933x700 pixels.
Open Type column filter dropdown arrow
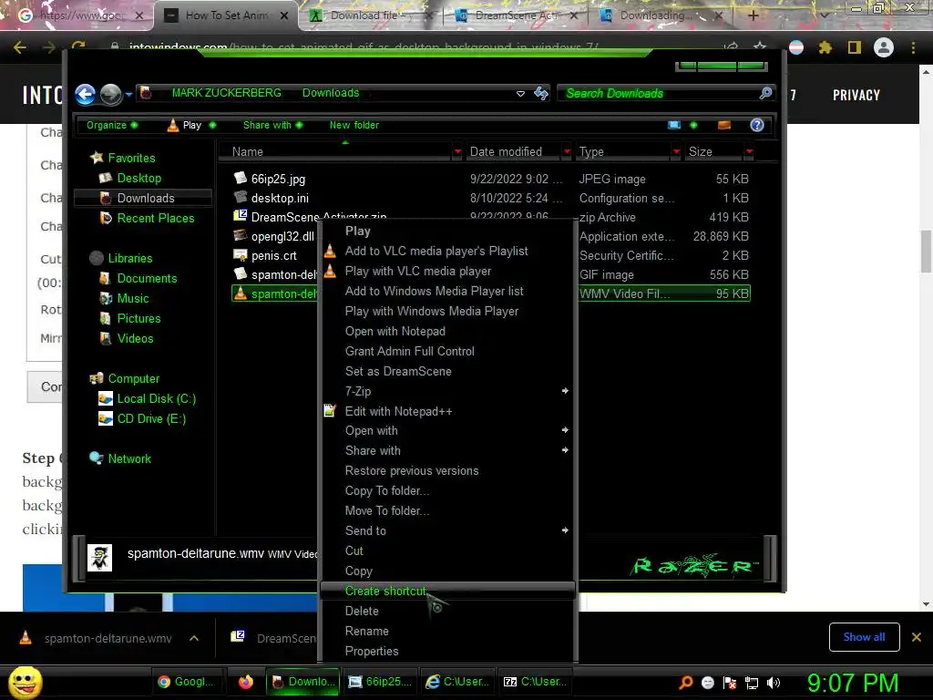point(676,152)
